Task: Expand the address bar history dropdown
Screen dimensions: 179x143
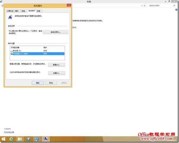Action: pos(142,6)
